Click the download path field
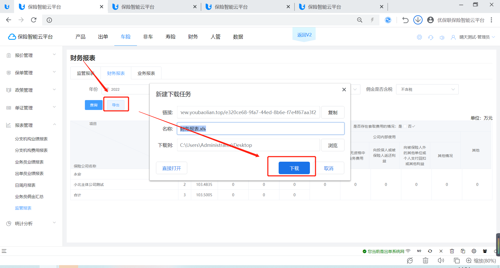 [248, 145]
